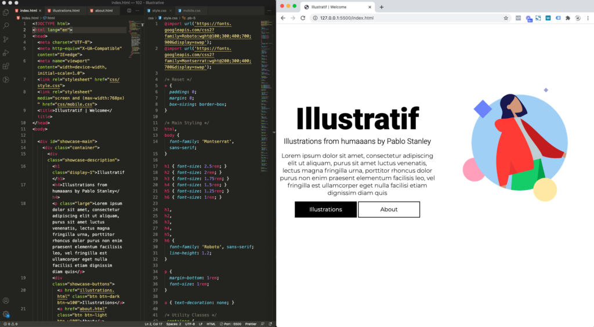The height and width of the screenshot is (327, 594).
Task: Click the Illustratif heading on the webpage
Action: pos(357,118)
